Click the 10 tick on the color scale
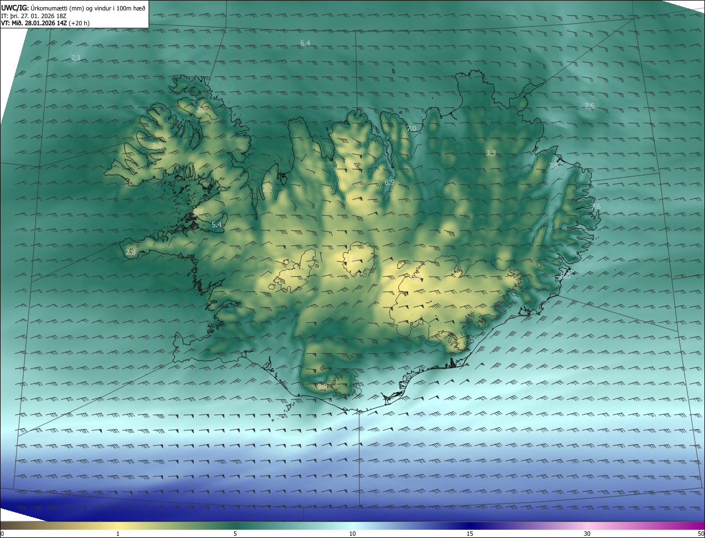This screenshot has width=705, height=538. (352, 534)
